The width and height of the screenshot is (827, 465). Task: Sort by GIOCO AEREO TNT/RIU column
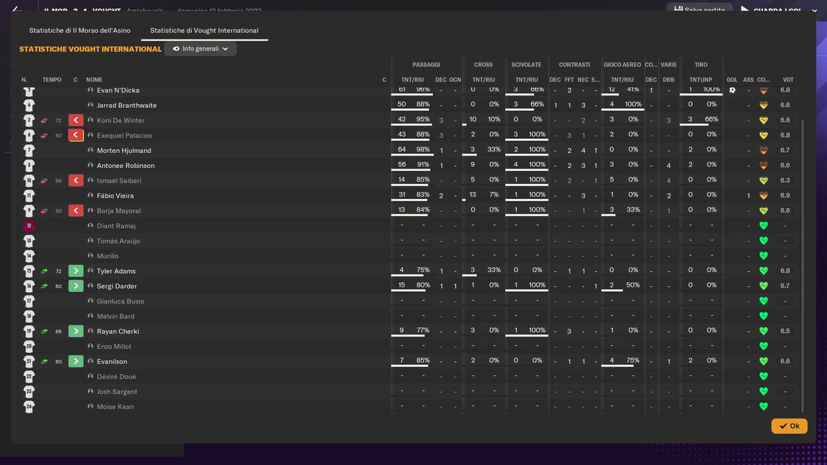pyautogui.click(x=622, y=80)
